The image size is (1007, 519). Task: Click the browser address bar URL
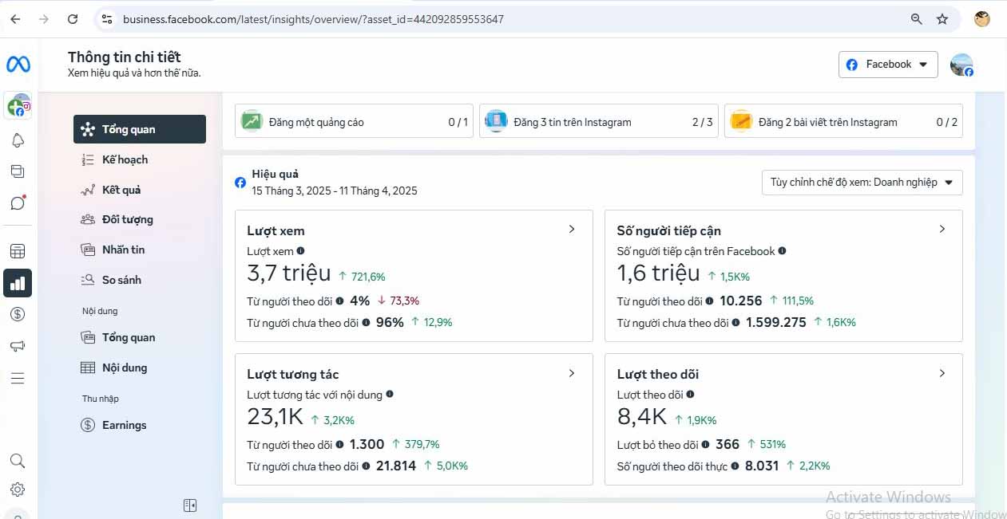pos(313,19)
